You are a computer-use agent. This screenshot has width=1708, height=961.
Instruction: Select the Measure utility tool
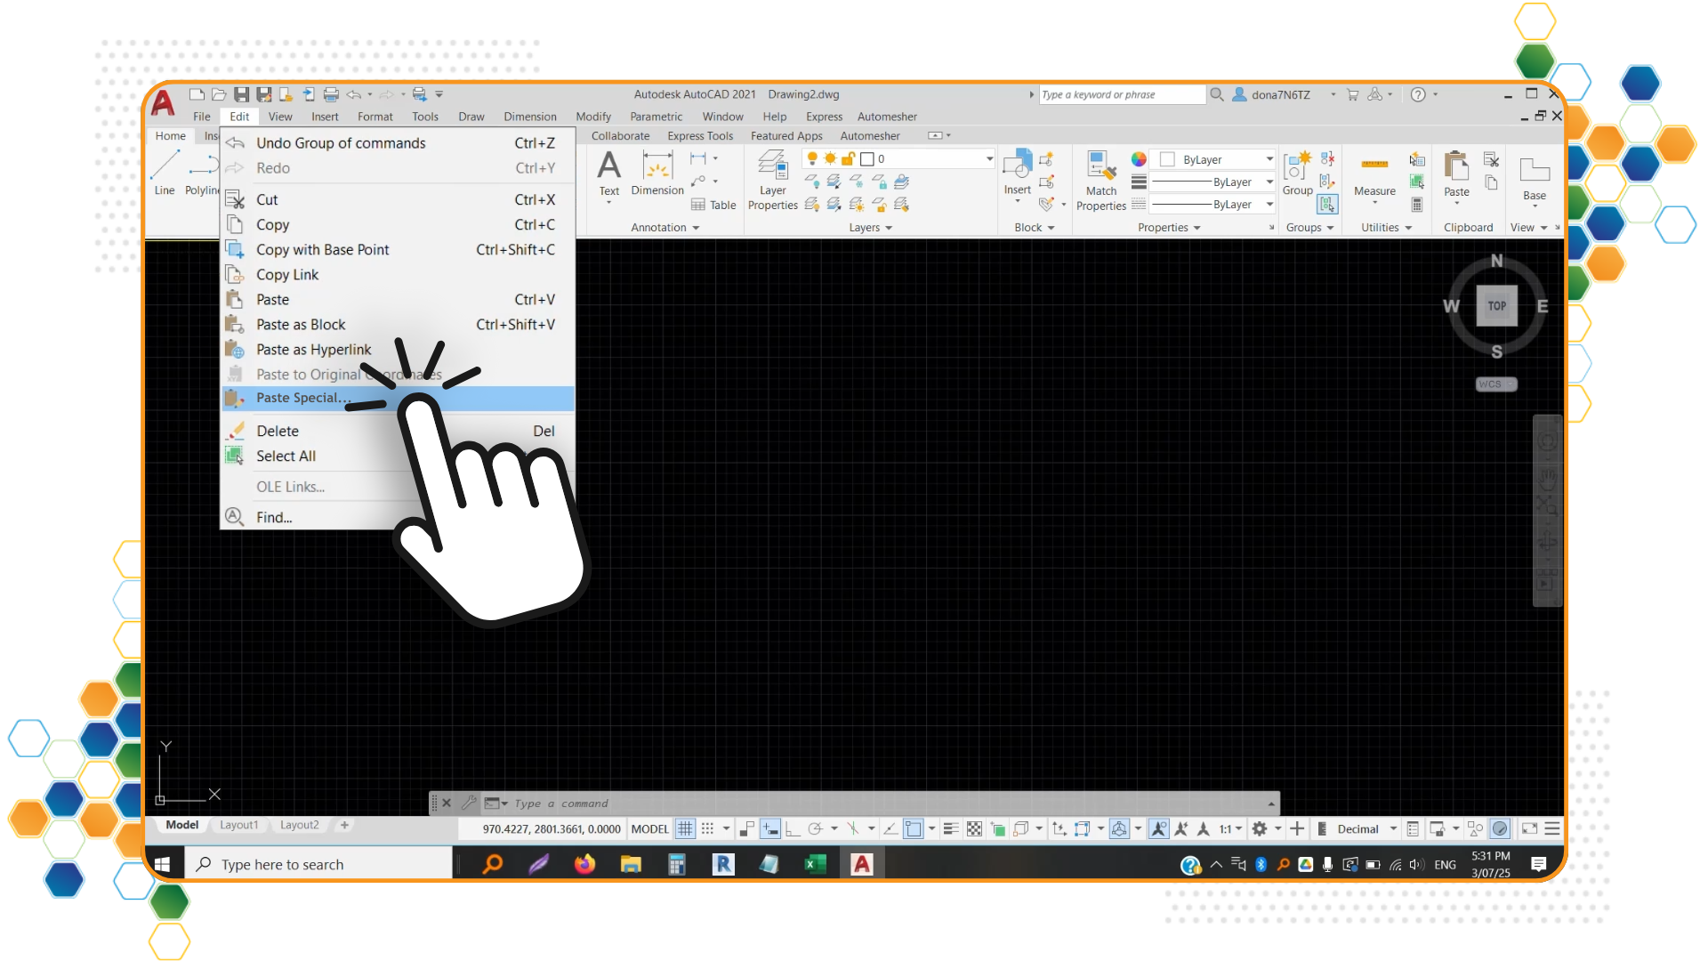click(1374, 175)
